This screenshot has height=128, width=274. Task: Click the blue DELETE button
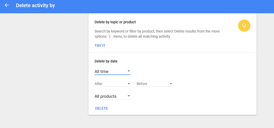102,109
